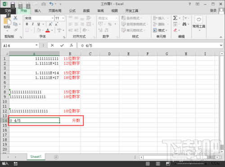Confirm entry with the checkmark button
Screen dimensions: 225x167
(62, 45)
